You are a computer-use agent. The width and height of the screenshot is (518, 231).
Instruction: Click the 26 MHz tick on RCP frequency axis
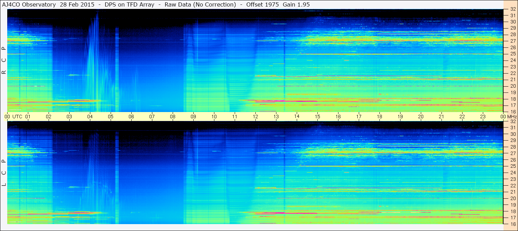(513, 47)
